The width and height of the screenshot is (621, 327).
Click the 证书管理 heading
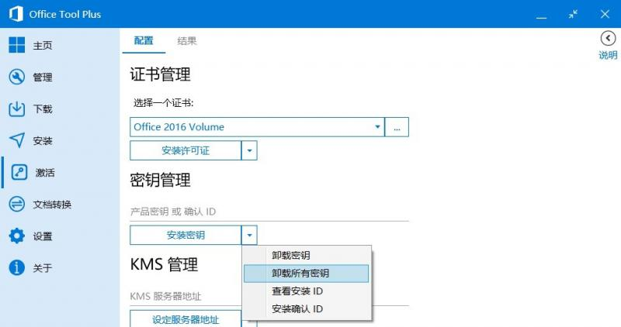click(161, 74)
